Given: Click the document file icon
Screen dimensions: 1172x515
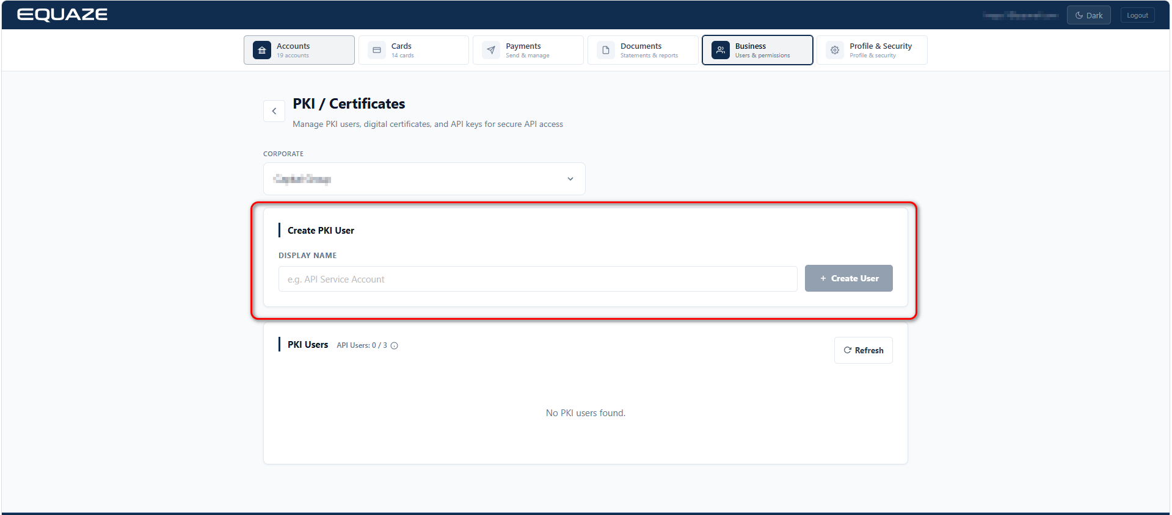Looking at the screenshot, I should click(x=606, y=50).
